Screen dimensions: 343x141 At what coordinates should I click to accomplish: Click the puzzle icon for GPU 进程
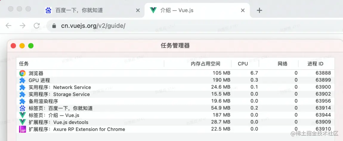coord(22,80)
